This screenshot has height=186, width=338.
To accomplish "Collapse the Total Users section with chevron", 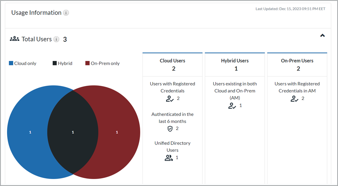I will coord(322,36).
